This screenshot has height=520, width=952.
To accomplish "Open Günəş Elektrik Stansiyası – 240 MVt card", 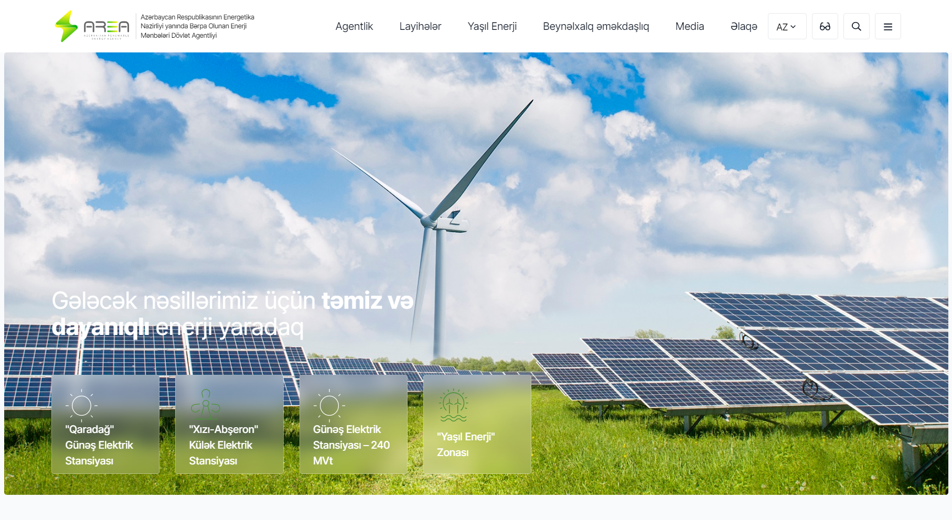I will (x=353, y=445).
